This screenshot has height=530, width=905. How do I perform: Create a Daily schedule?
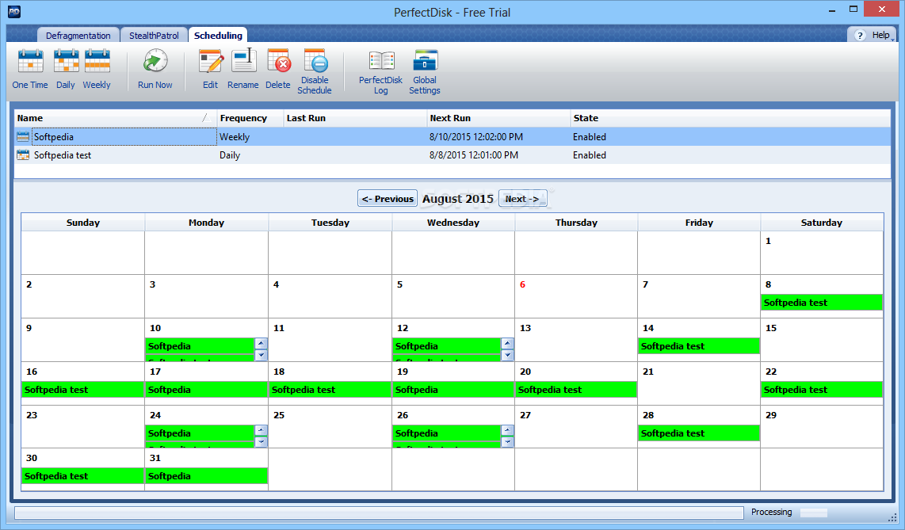[66, 69]
